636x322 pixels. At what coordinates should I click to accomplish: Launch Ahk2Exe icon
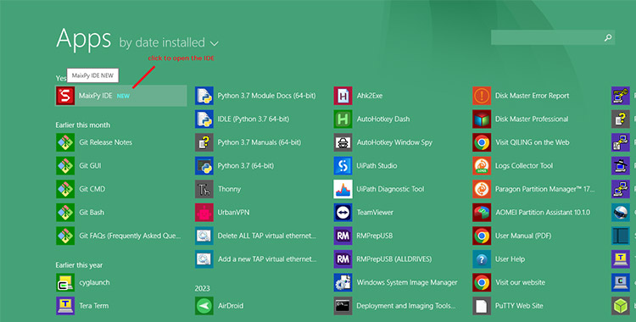coord(343,96)
